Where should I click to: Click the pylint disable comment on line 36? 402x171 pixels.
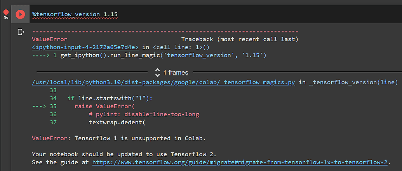144,114
